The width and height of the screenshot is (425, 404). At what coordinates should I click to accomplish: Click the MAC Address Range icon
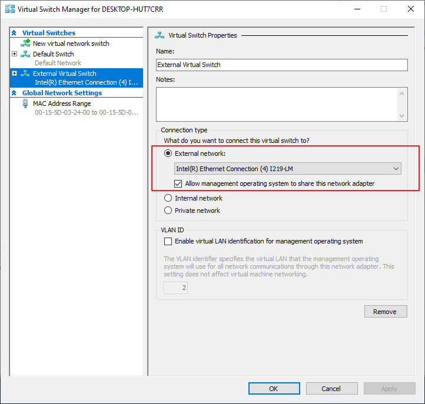(x=25, y=103)
